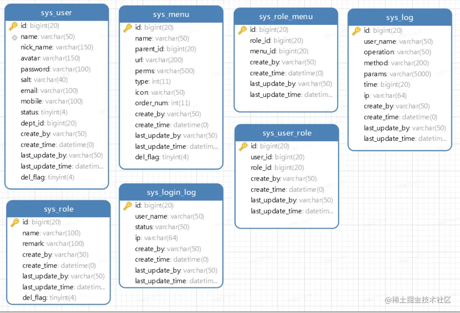Click role_id: bigint(20) in sys_role_menu
Viewport: 460px width, 313px height.
[x=276, y=41]
